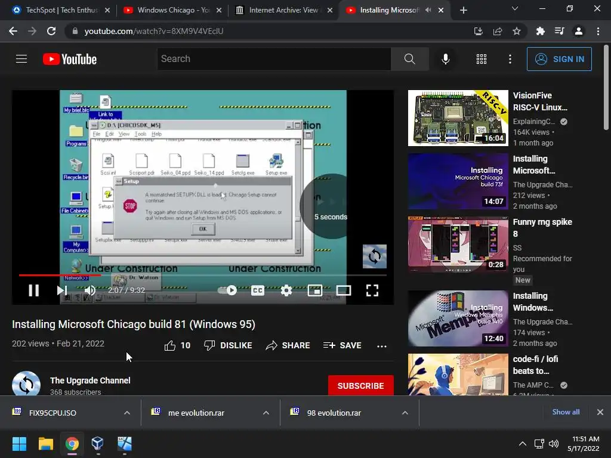The width and height of the screenshot is (611, 458).
Task: Mute the video volume
Action: [90, 290]
